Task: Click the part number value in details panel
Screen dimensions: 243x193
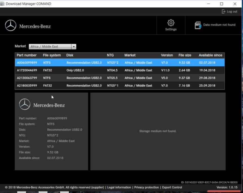Action: point(57,118)
